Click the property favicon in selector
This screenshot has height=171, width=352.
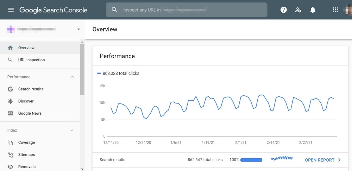[11, 29]
